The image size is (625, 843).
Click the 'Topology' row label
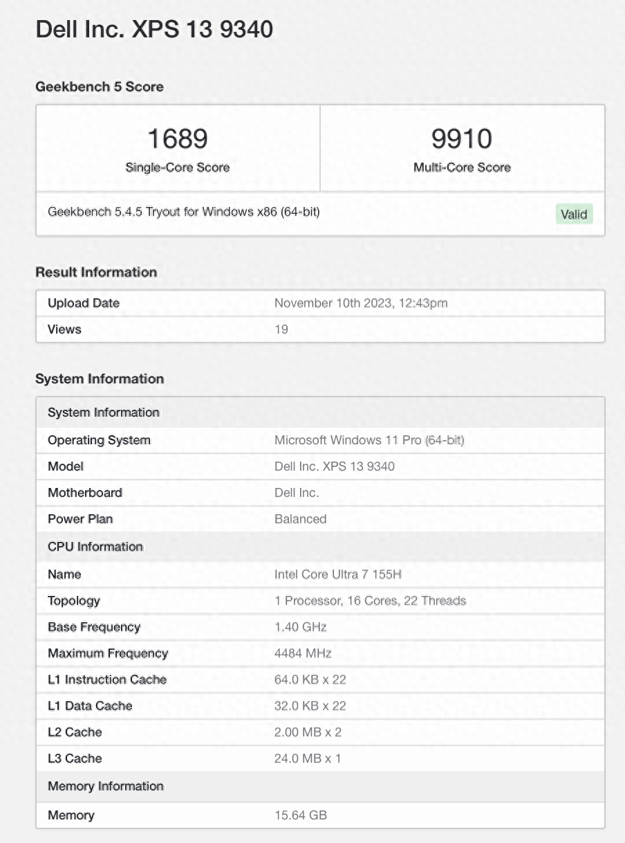pos(74,601)
